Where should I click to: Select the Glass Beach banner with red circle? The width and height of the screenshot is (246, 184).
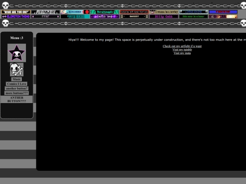[x=75, y=12]
